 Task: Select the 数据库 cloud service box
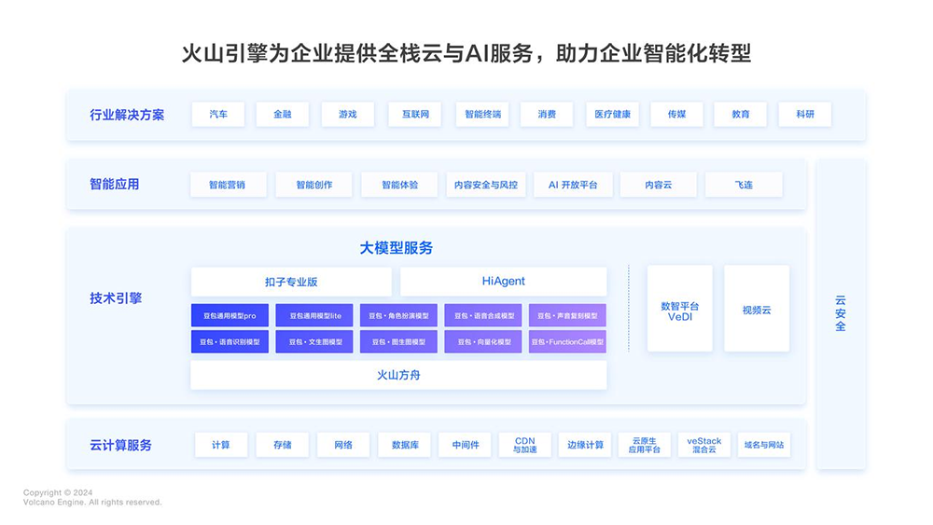click(405, 445)
